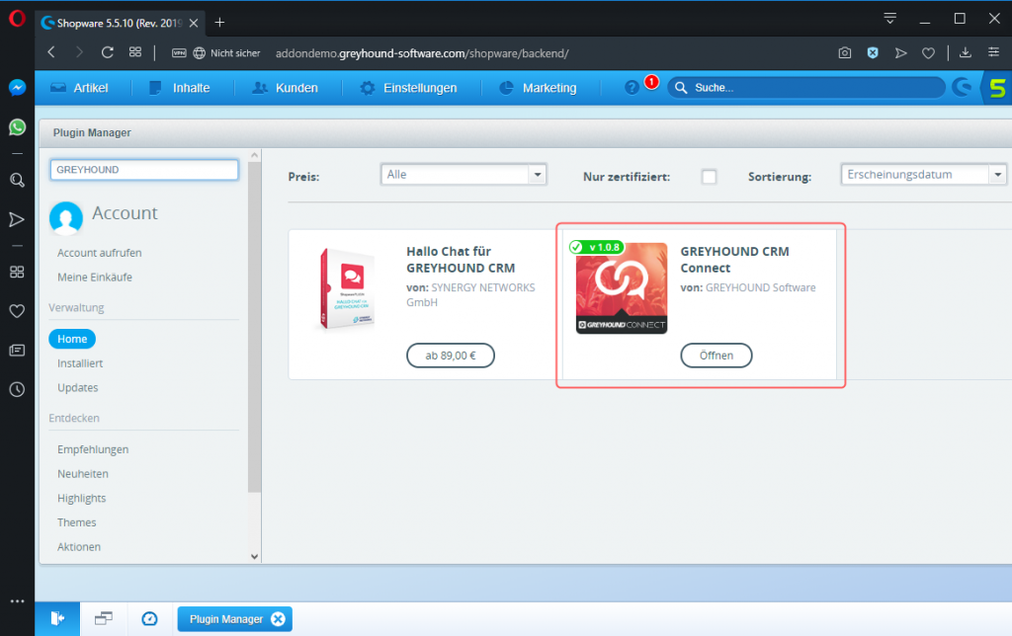Open downloads icon in browser toolbar
Image resolution: width=1012 pixels, height=636 pixels.
click(x=965, y=53)
